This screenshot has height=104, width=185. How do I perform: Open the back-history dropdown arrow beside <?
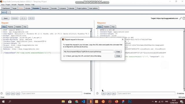25,18
